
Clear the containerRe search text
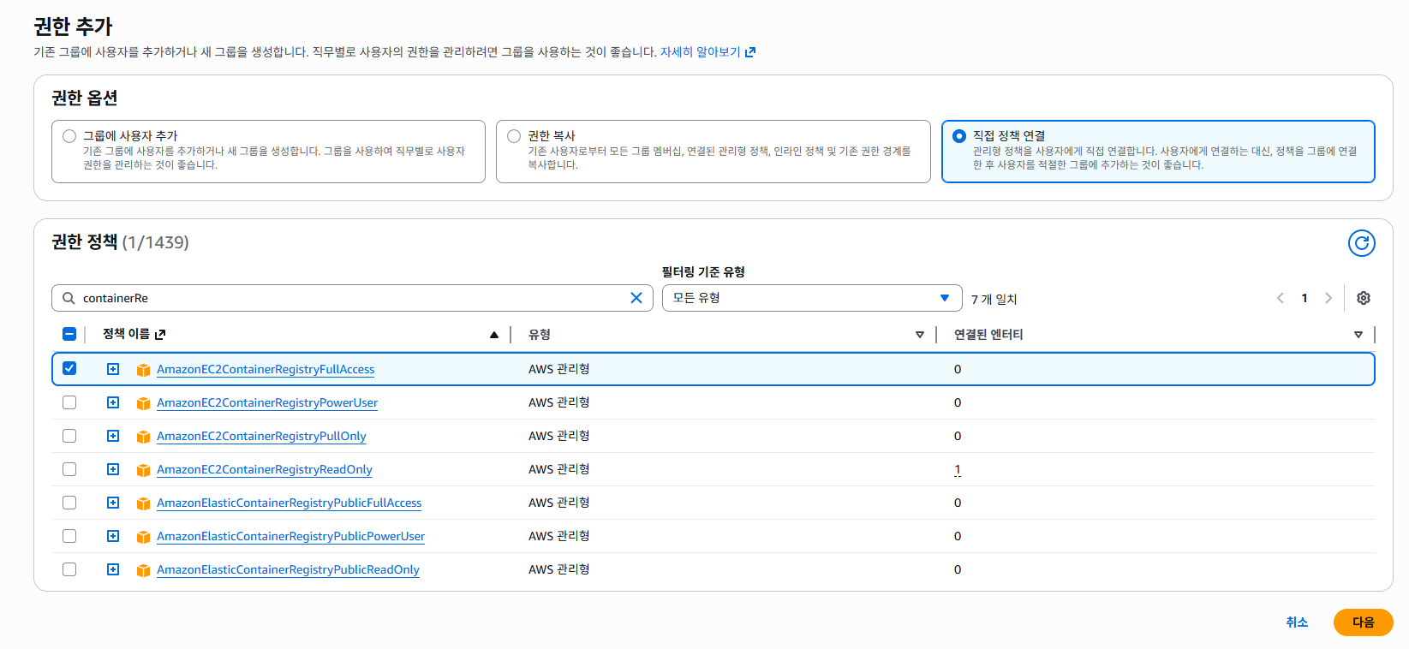636,298
